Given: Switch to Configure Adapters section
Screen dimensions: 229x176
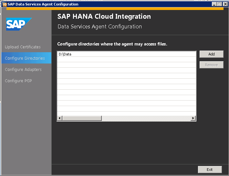Looking at the screenshot, I should [23, 70].
